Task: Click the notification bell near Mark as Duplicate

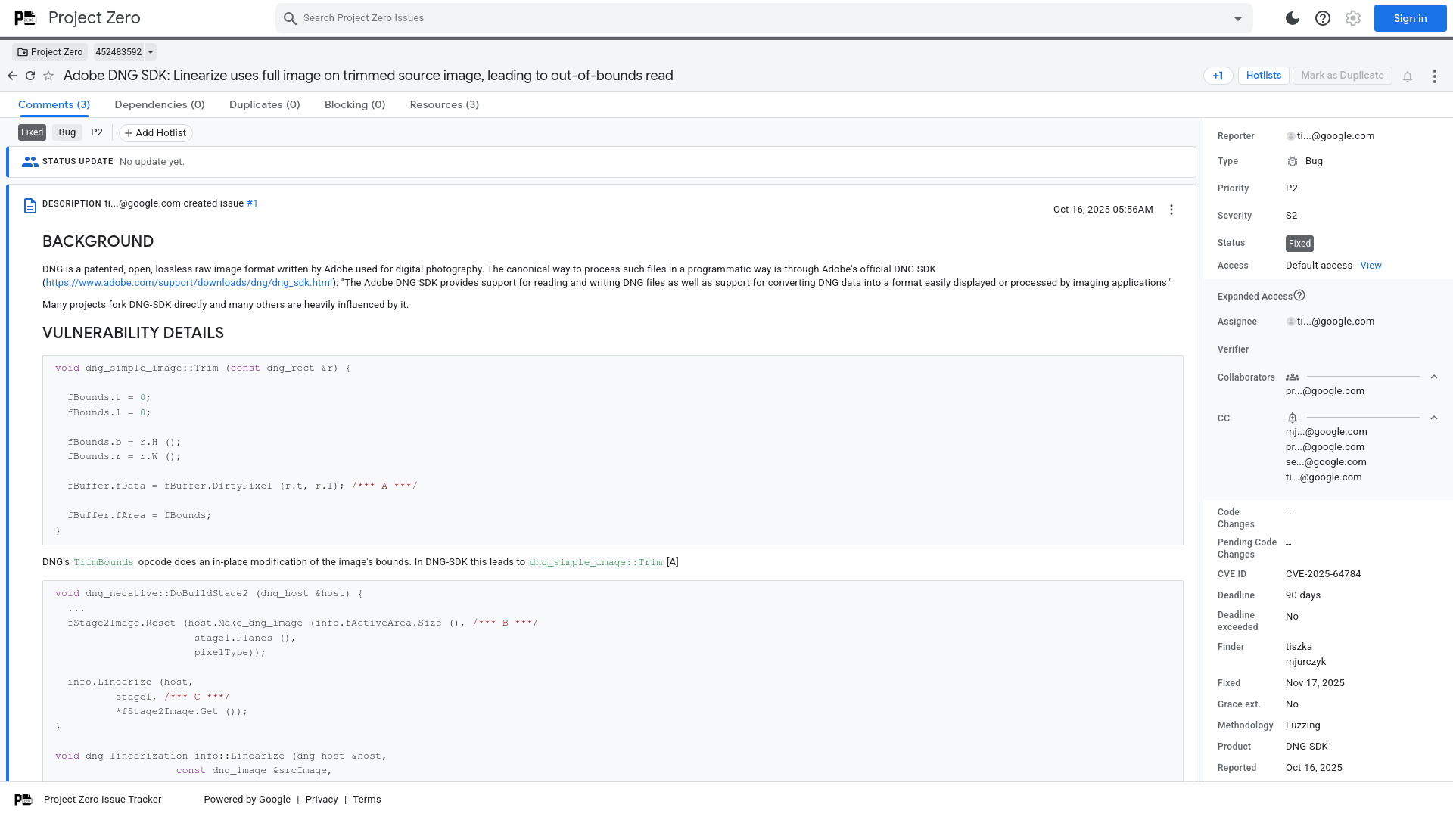Action: click(x=1408, y=76)
